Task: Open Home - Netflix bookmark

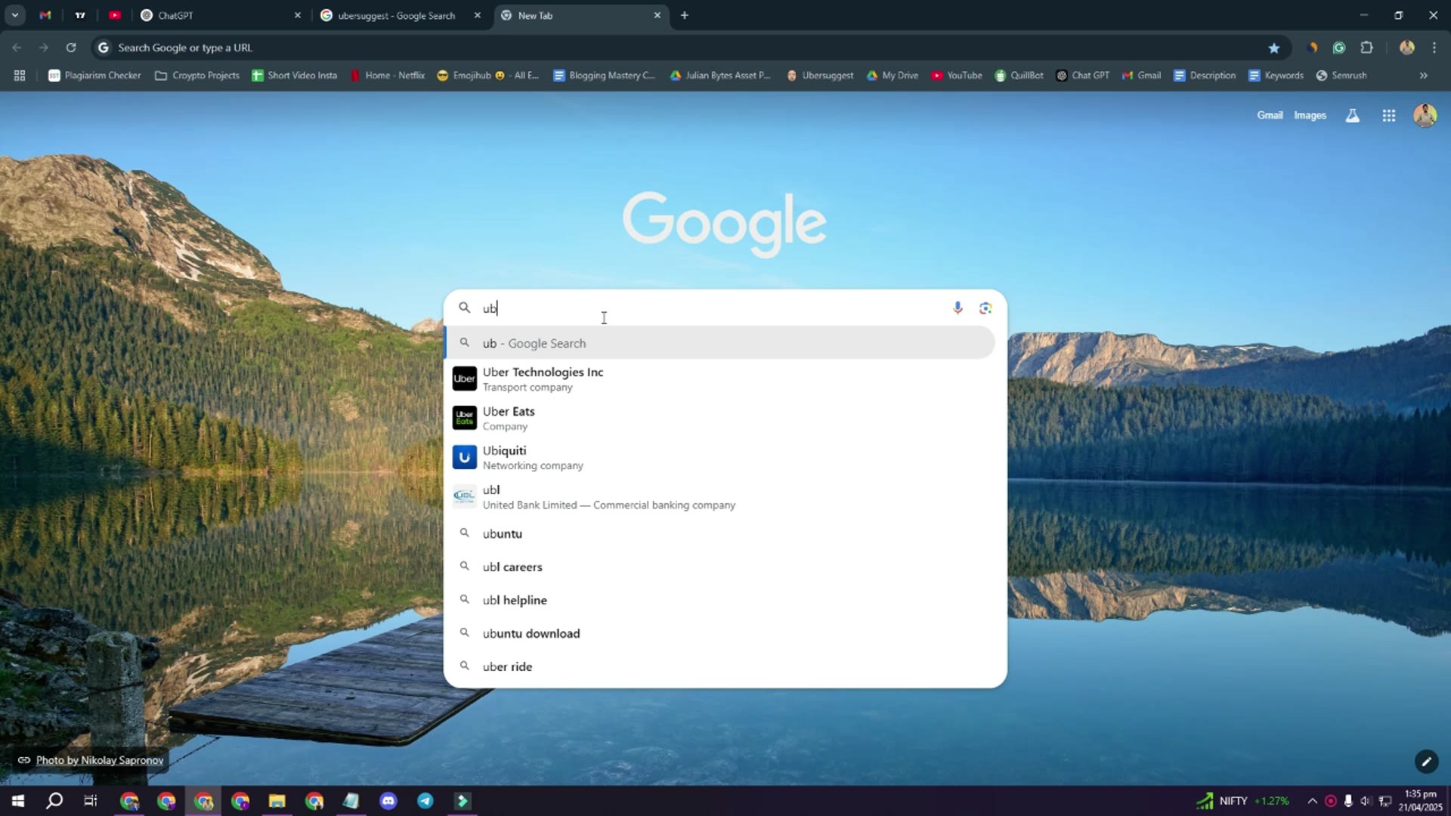Action: coord(387,76)
